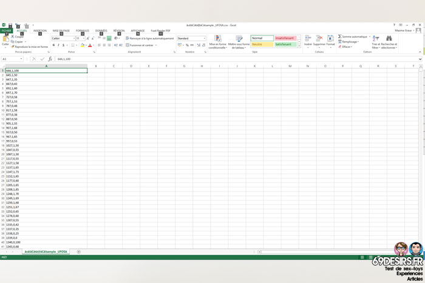Align text to middle vertically
Image resolution: width=425 pixels, height=283 pixels.
click(104, 38)
